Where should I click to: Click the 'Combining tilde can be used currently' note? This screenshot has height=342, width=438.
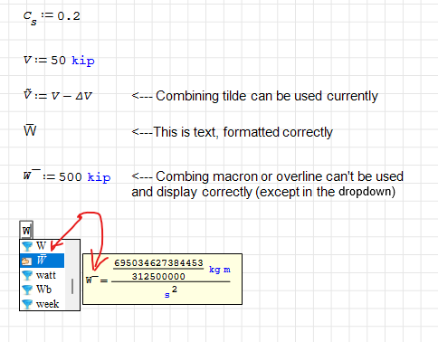pyautogui.click(x=254, y=96)
